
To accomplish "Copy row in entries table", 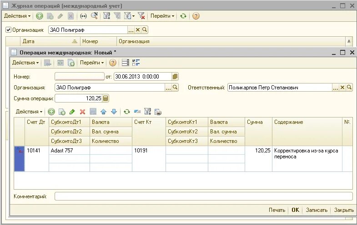I will point(62,112).
